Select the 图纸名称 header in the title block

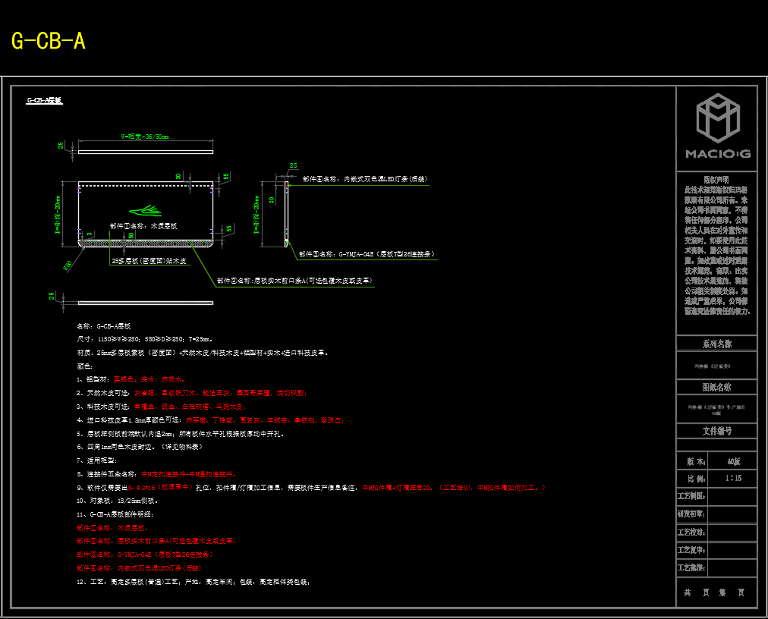[716, 387]
